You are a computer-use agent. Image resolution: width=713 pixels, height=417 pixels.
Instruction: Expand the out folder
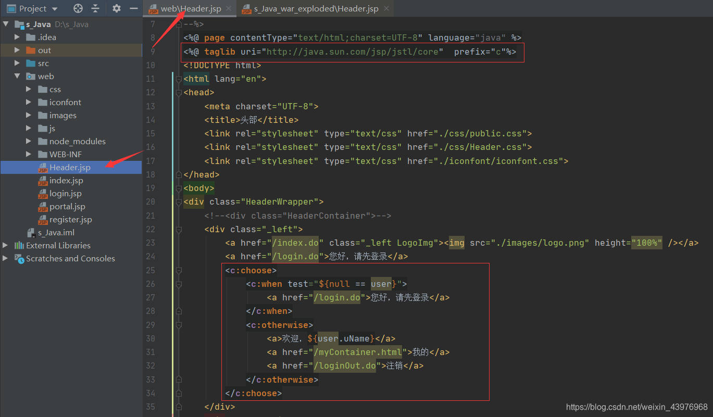(x=17, y=50)
